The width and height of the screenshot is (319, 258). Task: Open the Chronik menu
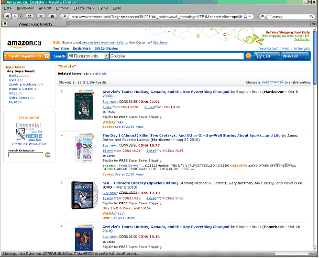coord(62,8)
